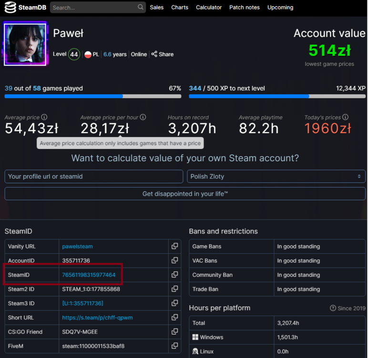The height and width of the screenshot is (358, 368).
Task: Click the SteamDB logo icon
Action: coord(10,7)
